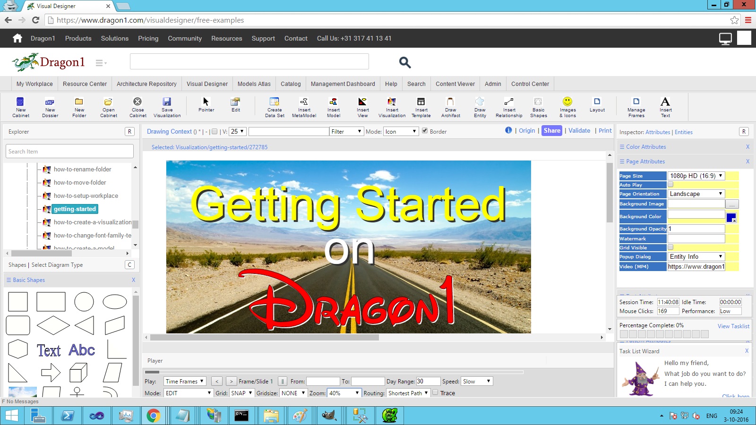
Task: Click the Entities link in Inspector
Action: [684, 132]
